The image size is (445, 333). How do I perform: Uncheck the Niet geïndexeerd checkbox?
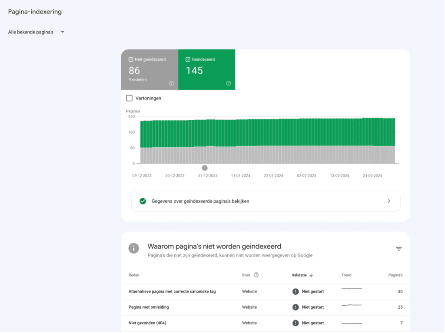[131, 59]
